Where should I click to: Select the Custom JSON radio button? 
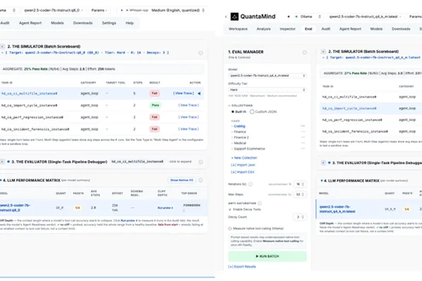252,112
